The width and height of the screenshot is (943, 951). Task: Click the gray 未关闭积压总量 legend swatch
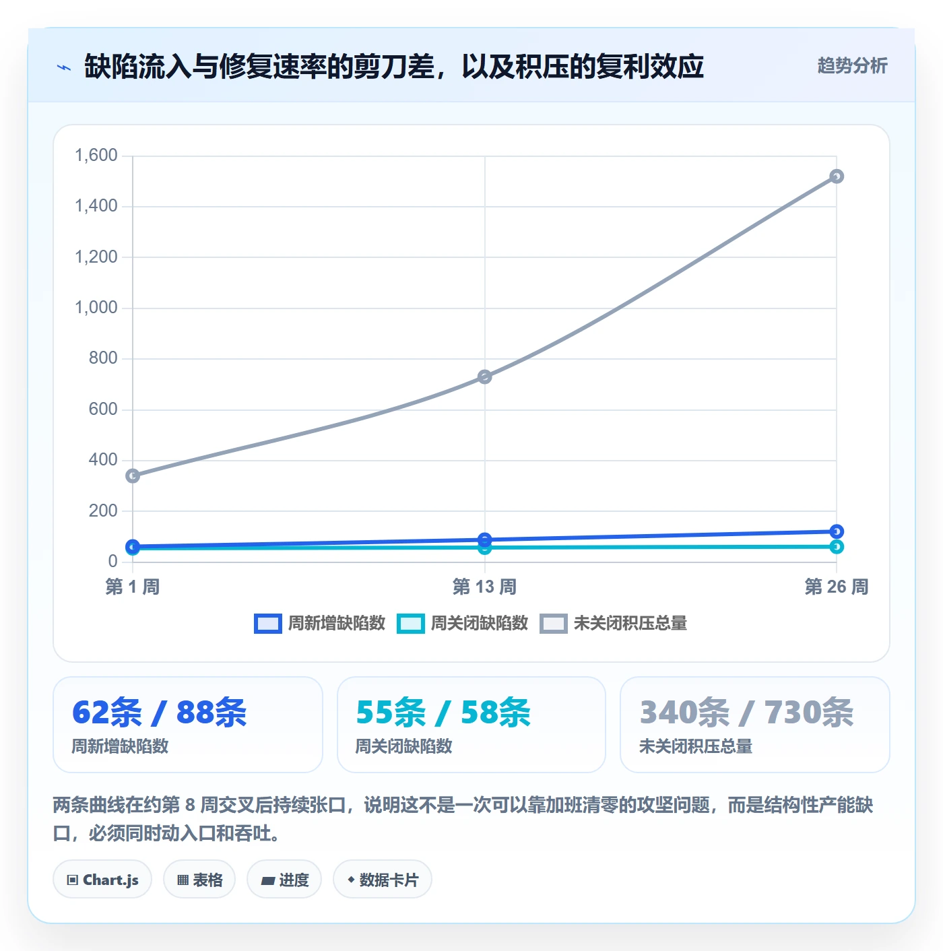[x=553, y=624]
